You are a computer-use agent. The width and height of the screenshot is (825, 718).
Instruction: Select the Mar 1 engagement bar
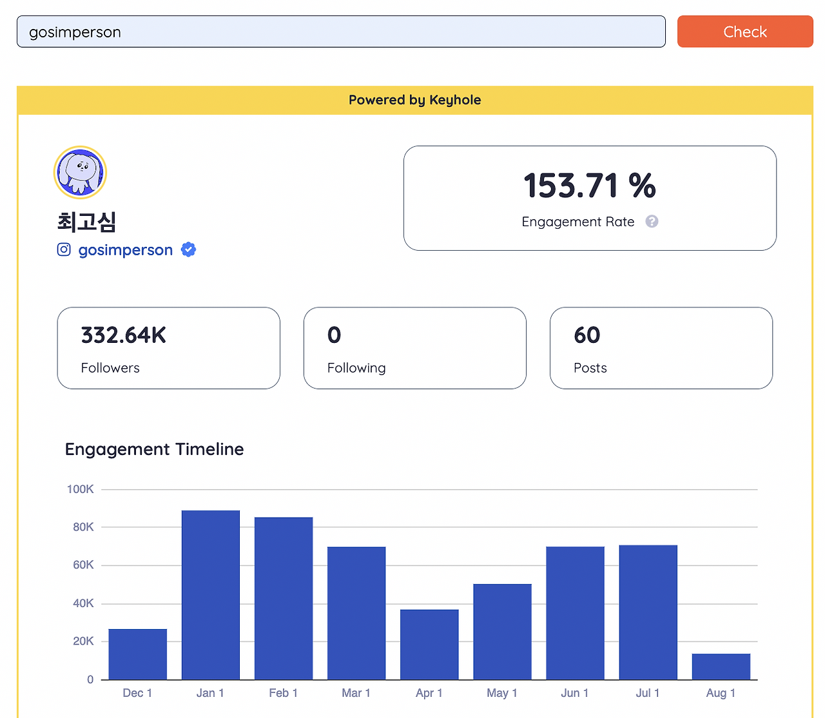(x=356, y=613)
